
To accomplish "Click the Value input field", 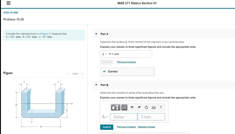I will tap(124, 117).
